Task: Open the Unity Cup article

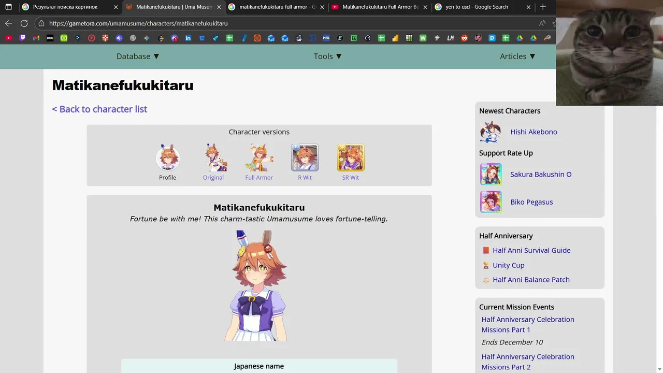Action: [509, 265]
